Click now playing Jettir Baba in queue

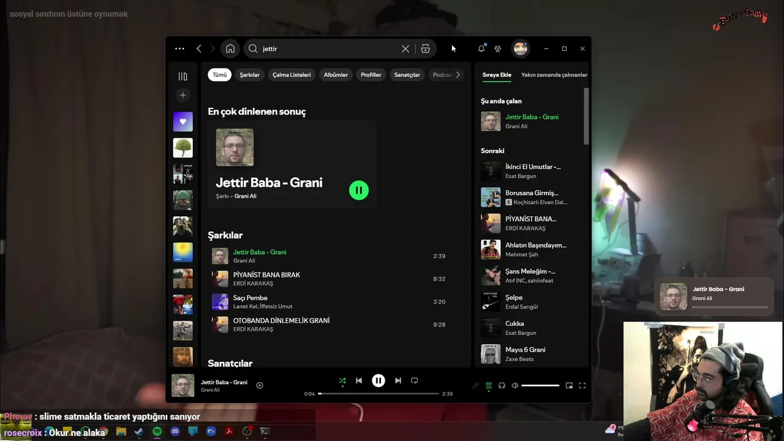[530, 121]
